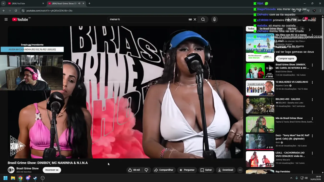Open DINIBOY, MC CAROL DE NITEROI thumbnail

pyautogui.click(x=260, y=71)
